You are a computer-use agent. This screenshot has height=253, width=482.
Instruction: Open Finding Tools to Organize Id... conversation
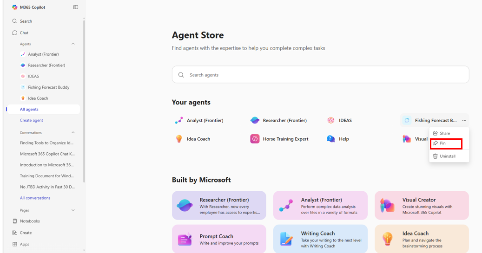tap(47, 143)
